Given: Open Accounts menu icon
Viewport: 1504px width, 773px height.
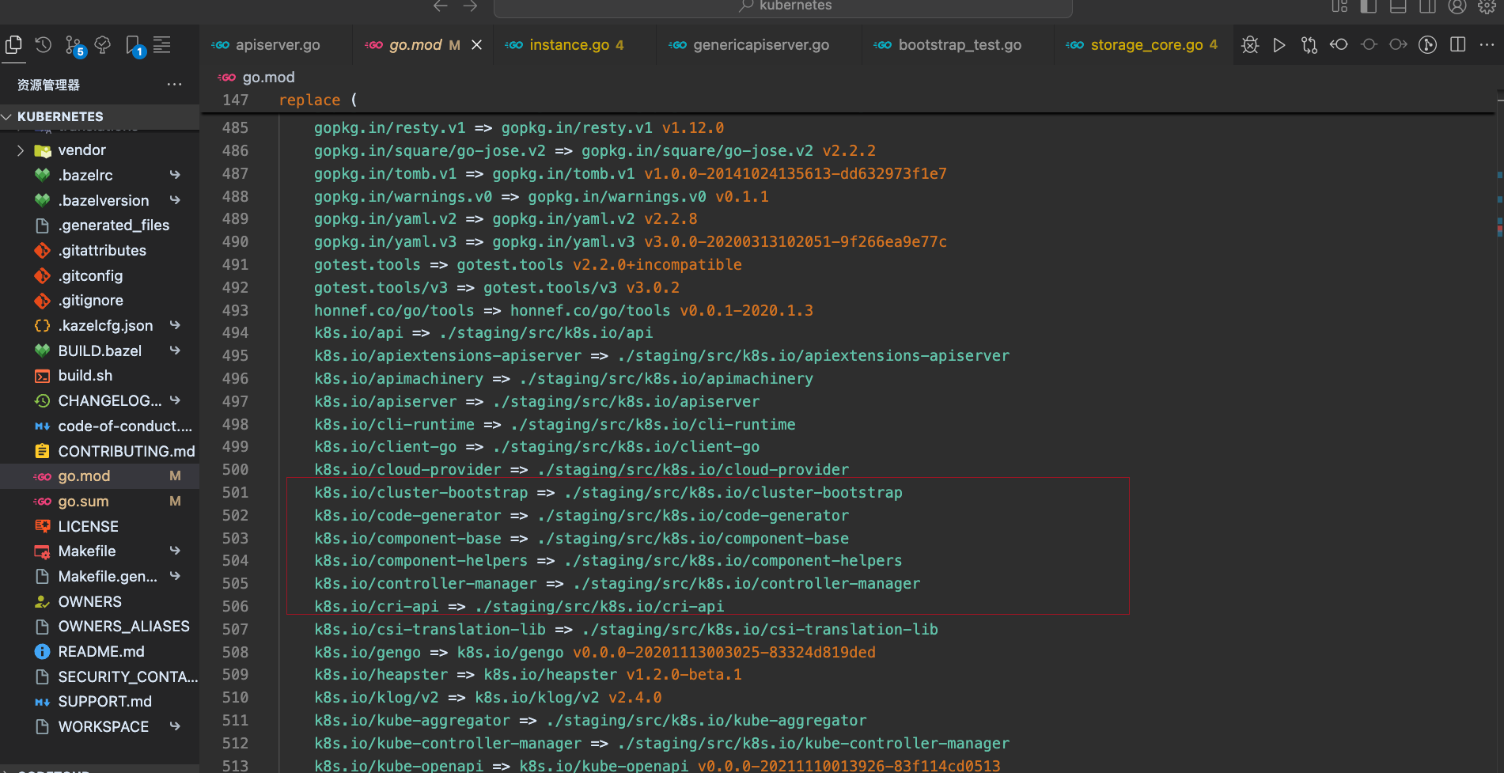Looking at the screenshot, I should coord(1457,6).
